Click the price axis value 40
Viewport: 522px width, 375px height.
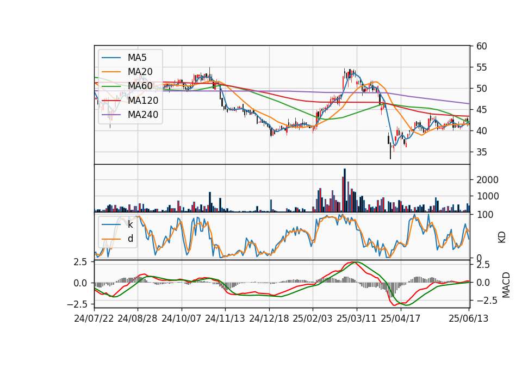(x=481, y=131)
